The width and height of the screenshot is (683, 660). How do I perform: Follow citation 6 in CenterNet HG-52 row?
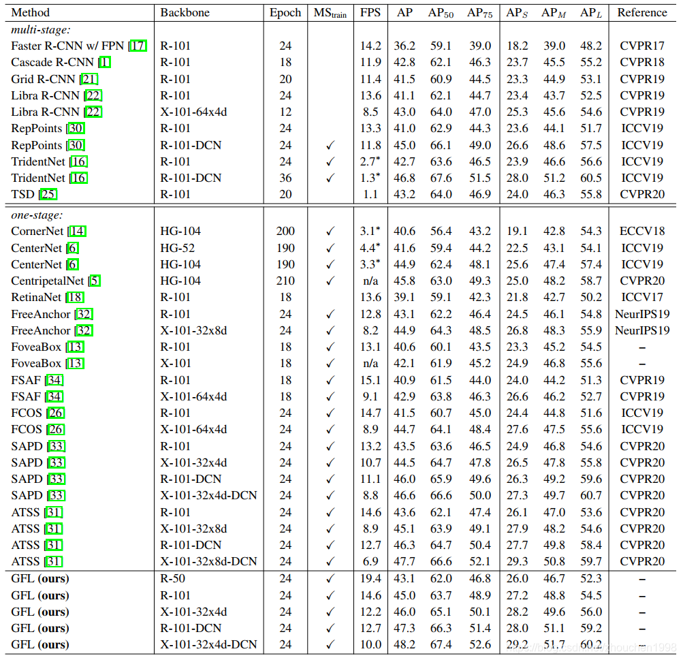tap(73, 248)
